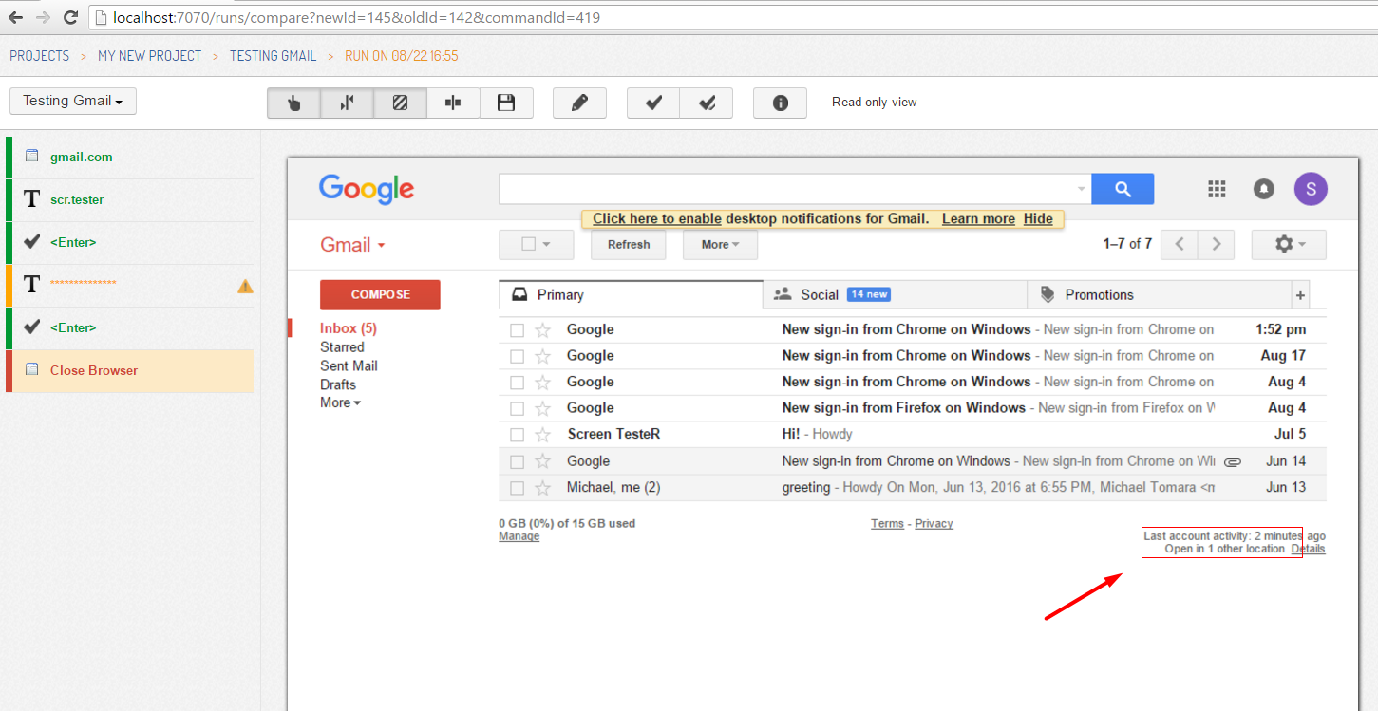Reload the page with the refresh icon
The width and height of the screenshot is (1378, 711).
pyautogui.click(x=70, y=17)
